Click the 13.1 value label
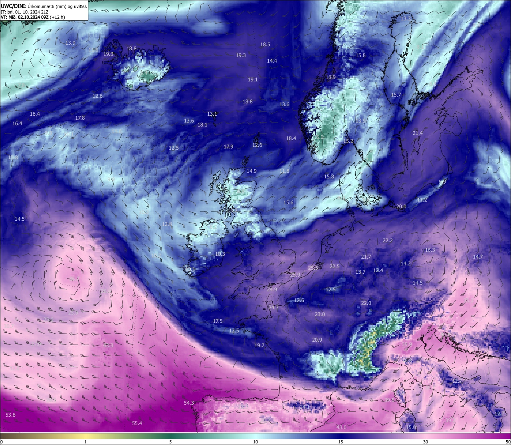The height and width of the screenshot is (445, 511). [212, 114]
